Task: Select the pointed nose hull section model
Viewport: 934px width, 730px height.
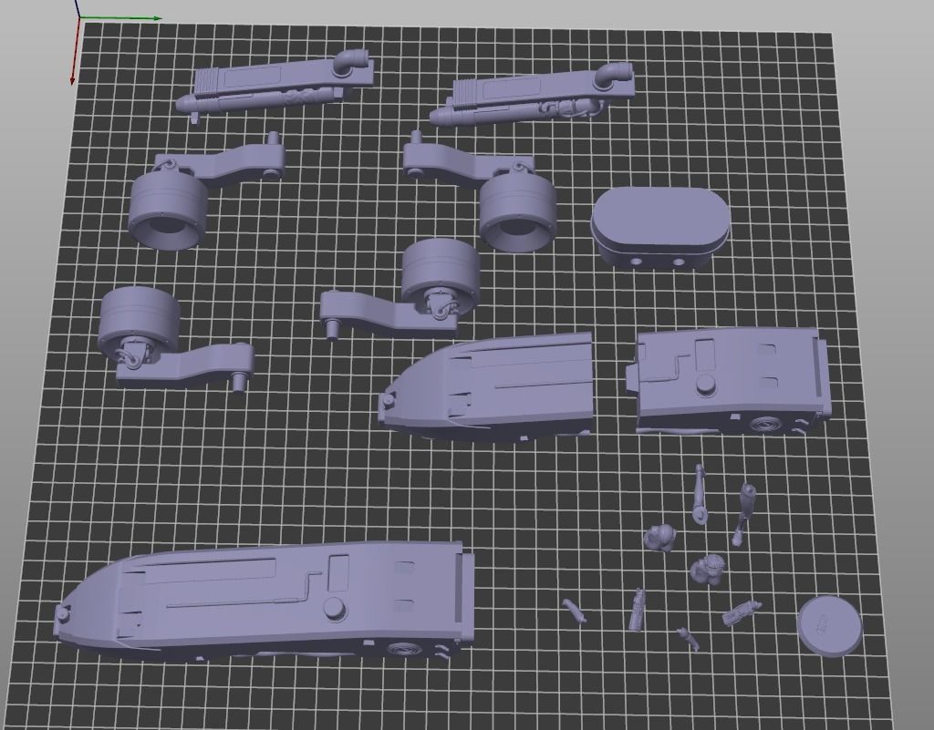Action: coord(487,386)
